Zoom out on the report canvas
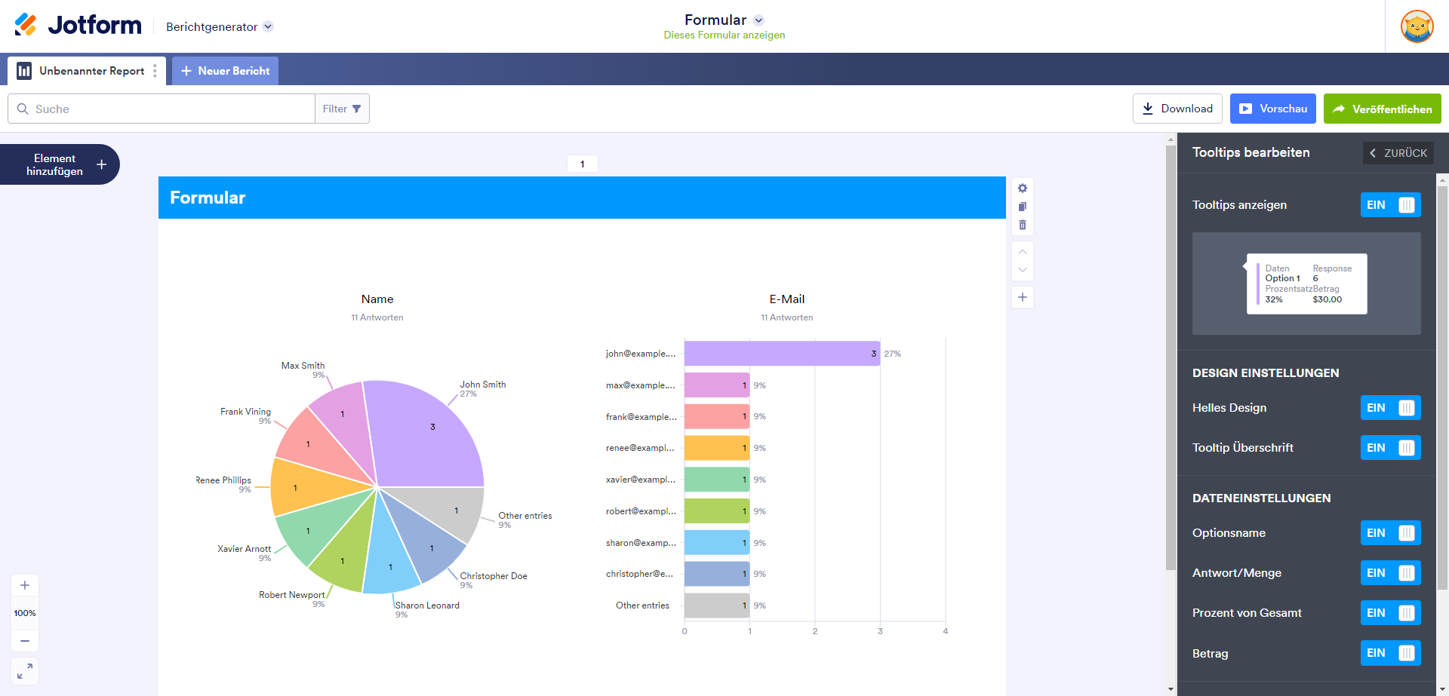 (25, 641)
